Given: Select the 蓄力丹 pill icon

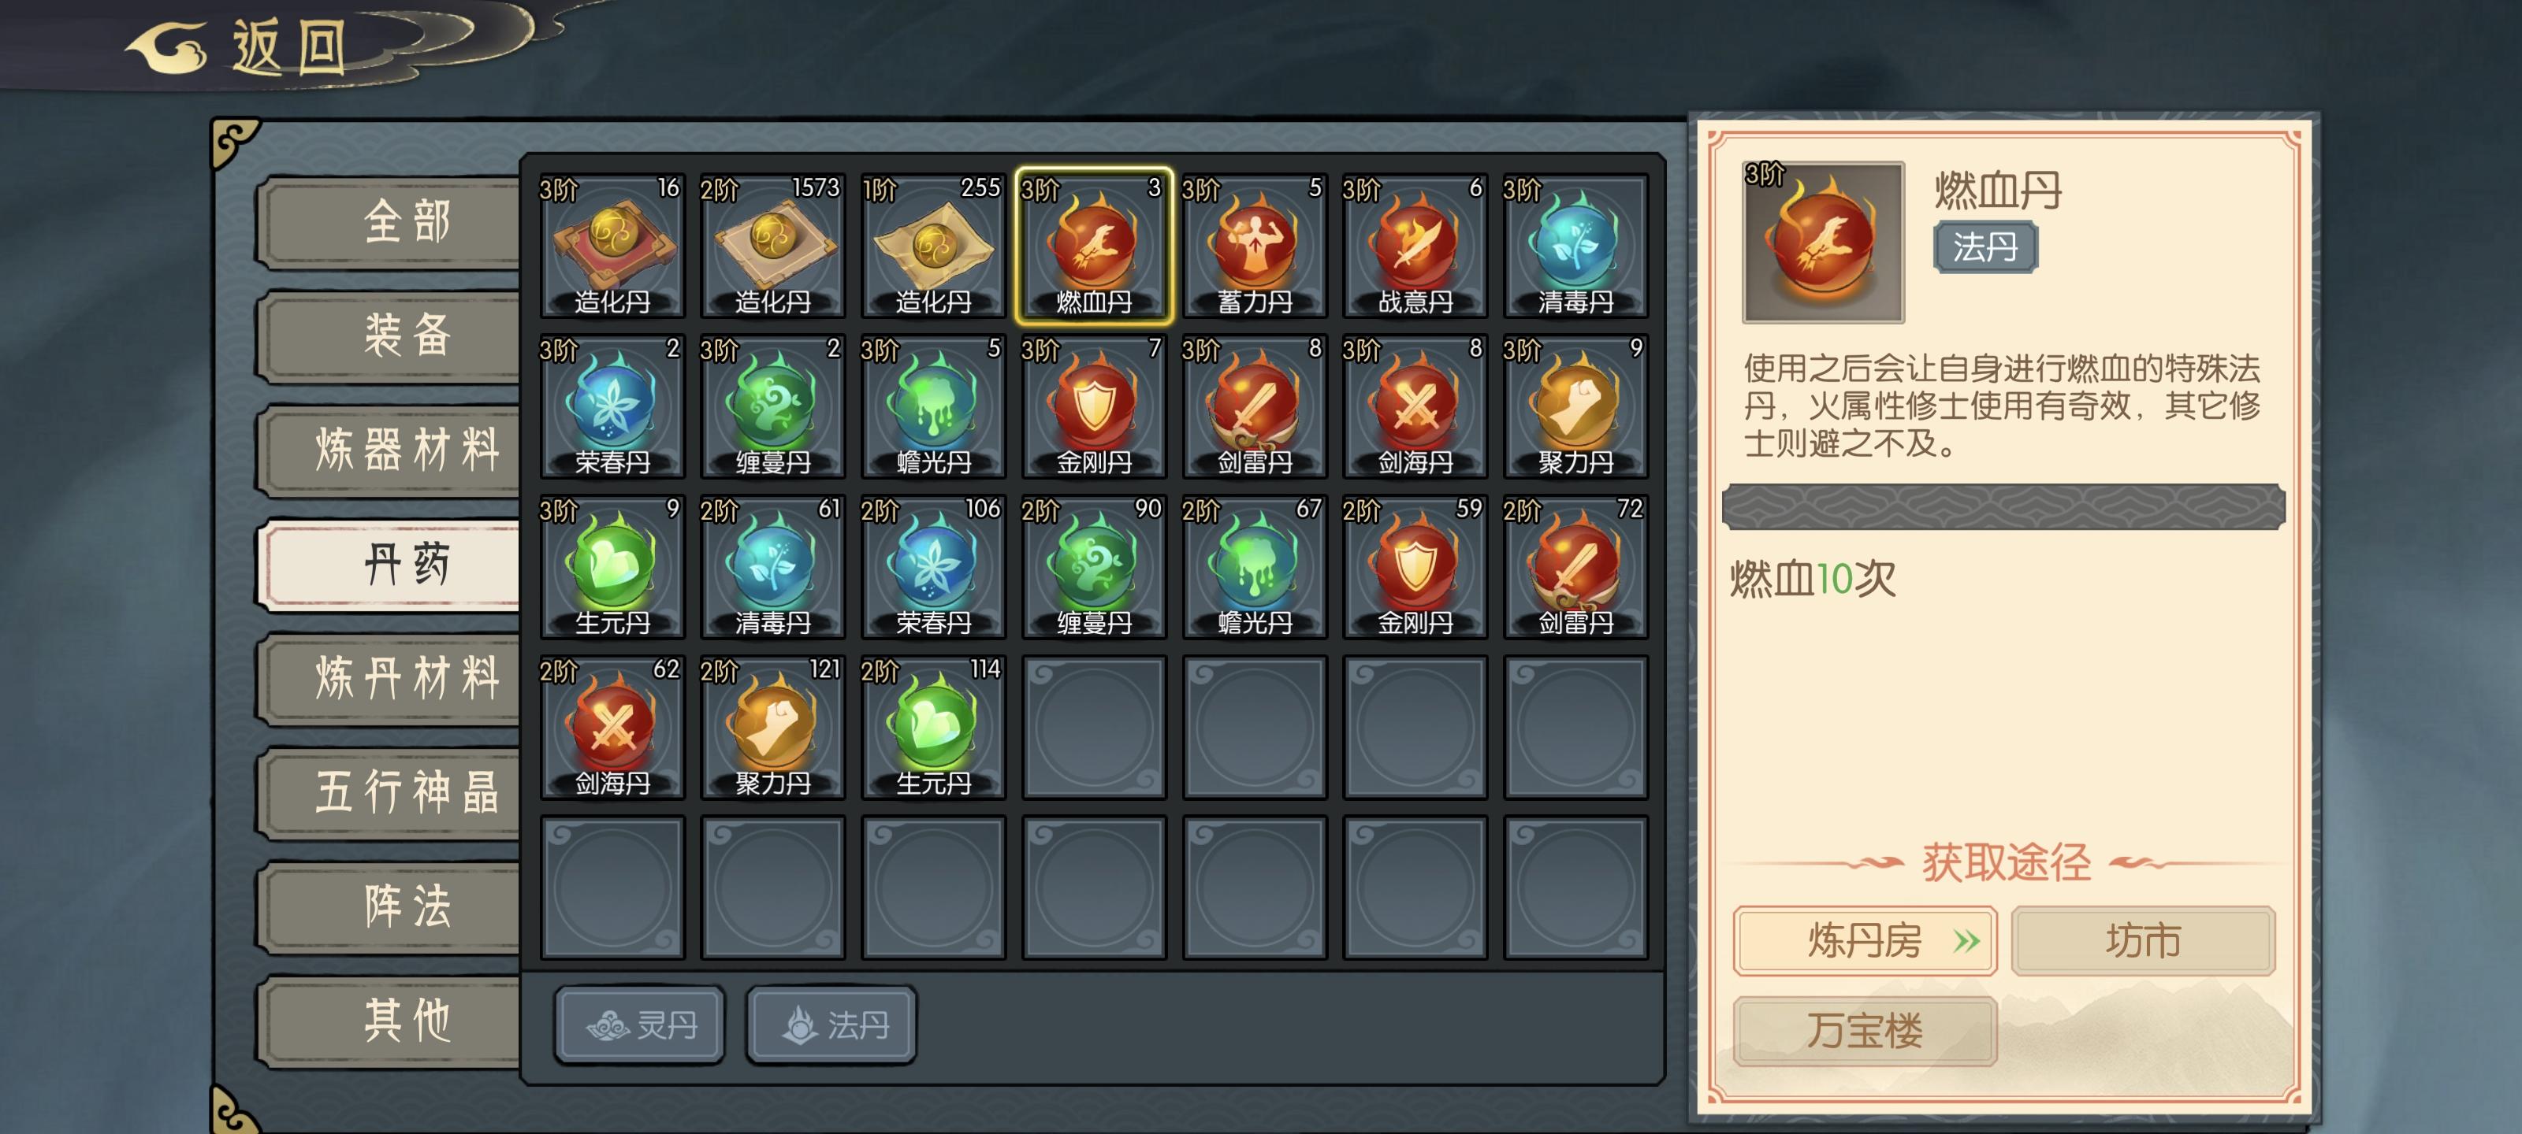Looking at the screenshot, I should click(x=1254, y=246).
